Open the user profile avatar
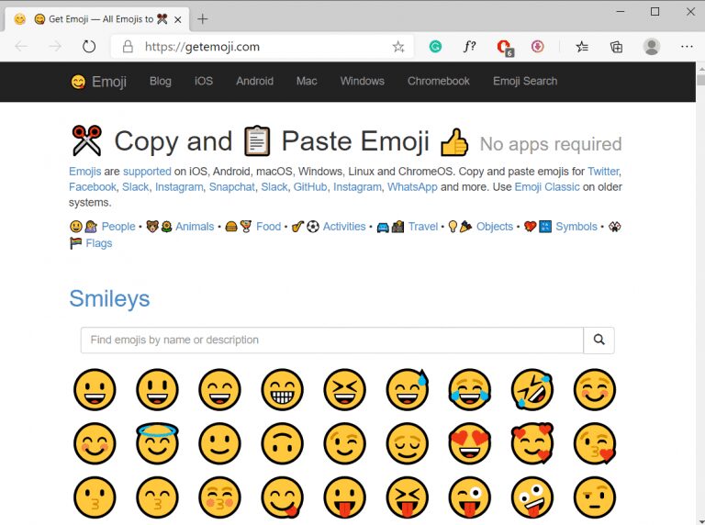The height and width of the screenshot is (525, 705). pos(651,46)
